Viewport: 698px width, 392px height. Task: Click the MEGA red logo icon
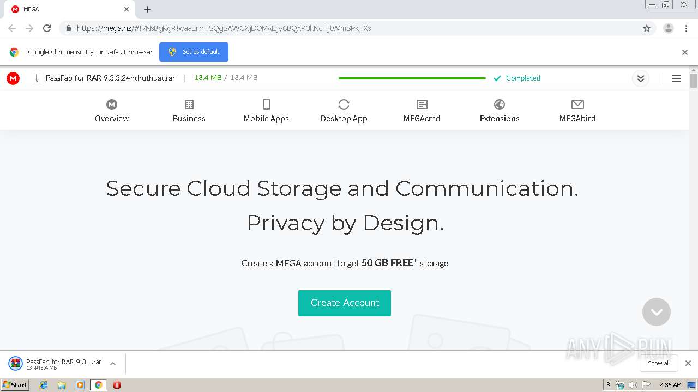click(x=13, y=78)
